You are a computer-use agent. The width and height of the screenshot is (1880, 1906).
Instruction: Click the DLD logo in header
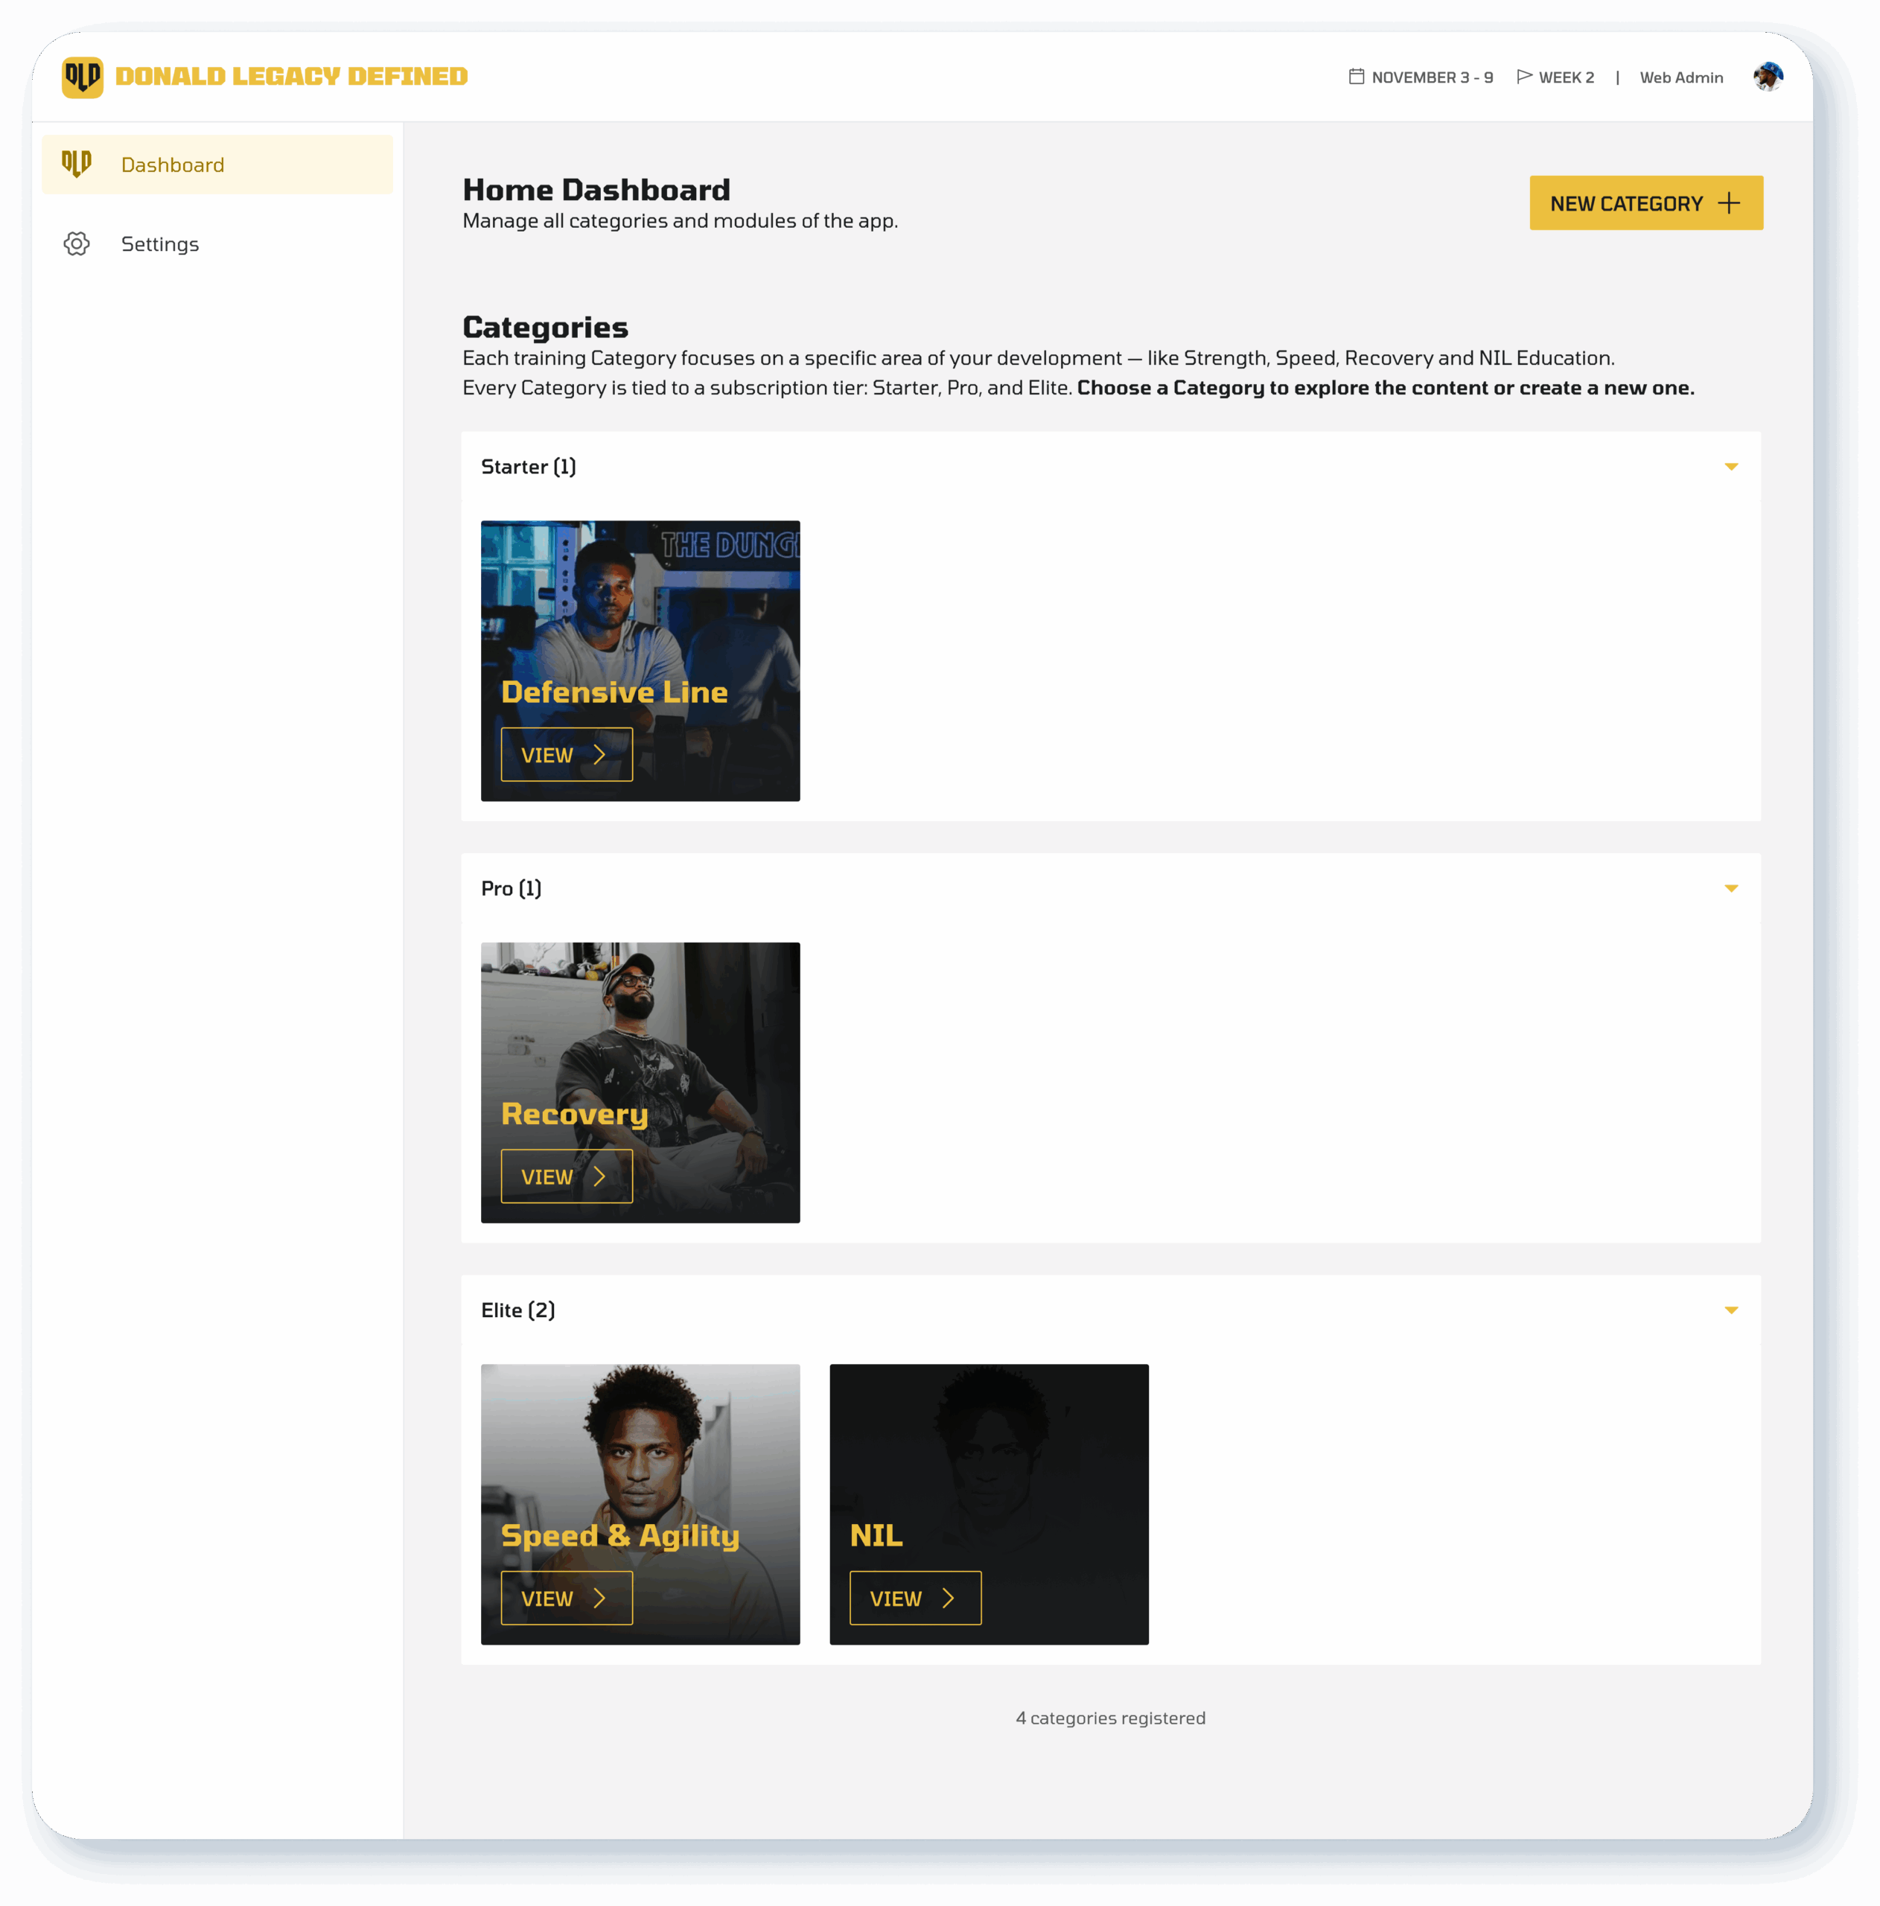pos(82,77)
